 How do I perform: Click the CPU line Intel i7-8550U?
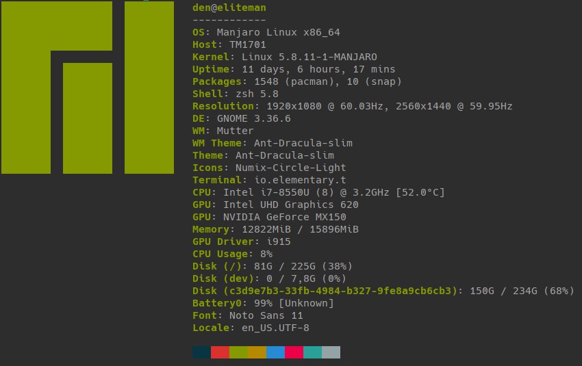pyautogui.click(x=318, y=192)
